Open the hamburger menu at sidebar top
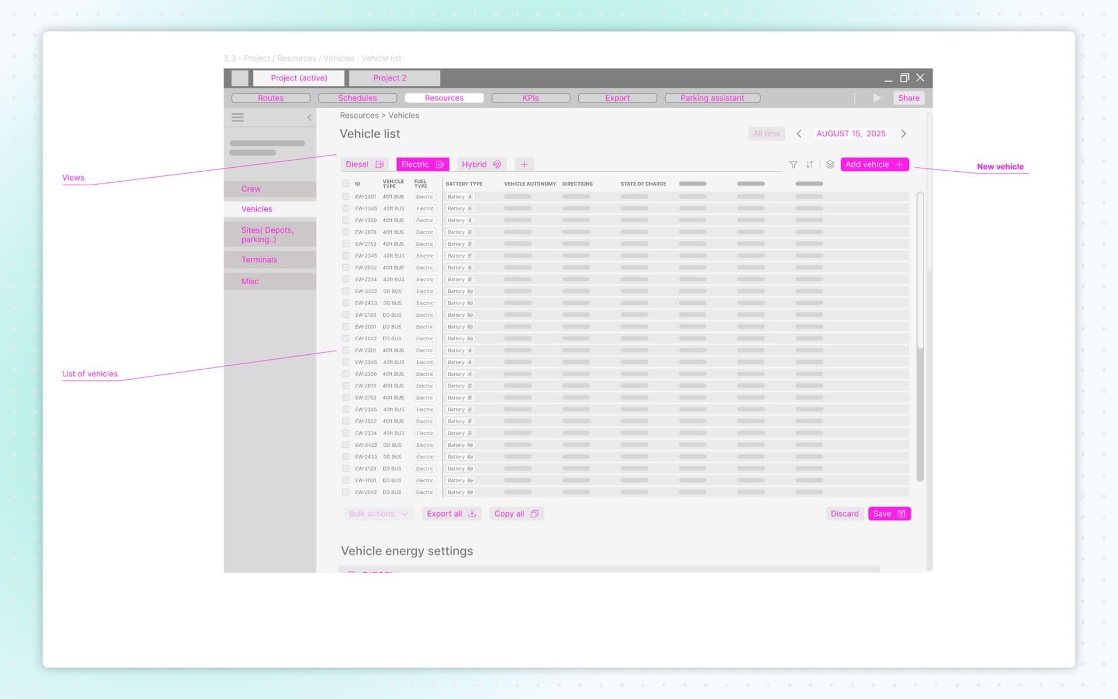Image resolution: width=1118 pixels, height=699 pixels. point(238,116)
